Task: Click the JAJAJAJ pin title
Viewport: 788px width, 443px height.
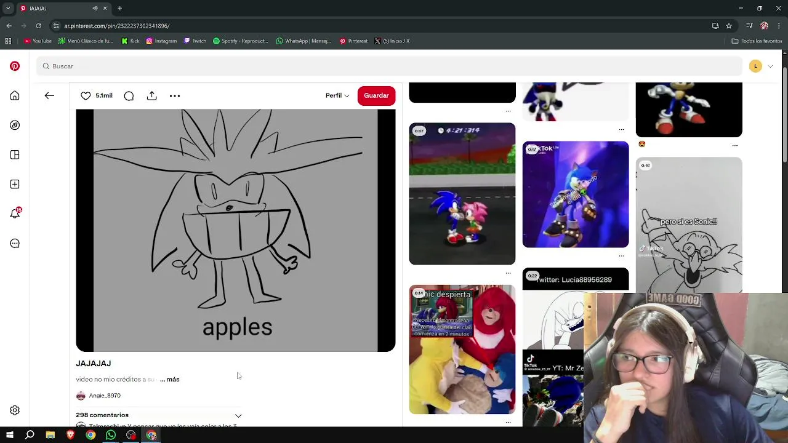Action: [94, 364]
